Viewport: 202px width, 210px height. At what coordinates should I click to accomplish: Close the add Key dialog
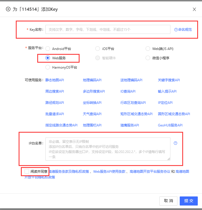(194, 9)
